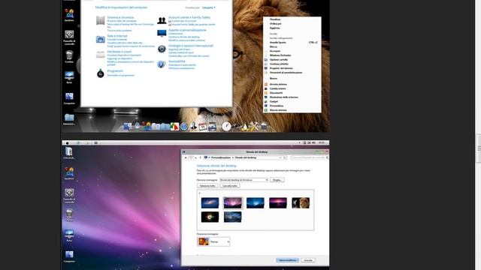The image size is (481, 270).
Task: Select the black eclipse wallpaper thumbnail
Action: coord(210,217)
